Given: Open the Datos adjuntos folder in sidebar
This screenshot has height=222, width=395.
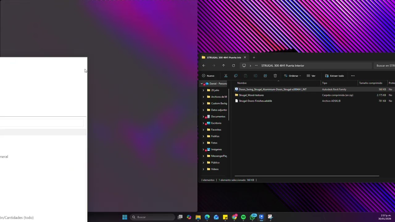Looking at the screenshot, I should (219, 110).
